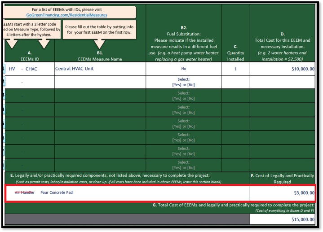Screen dimensions: 323x232
Task: Click the 'C. Quantity Installed' column header
Action: coord(236,53)
